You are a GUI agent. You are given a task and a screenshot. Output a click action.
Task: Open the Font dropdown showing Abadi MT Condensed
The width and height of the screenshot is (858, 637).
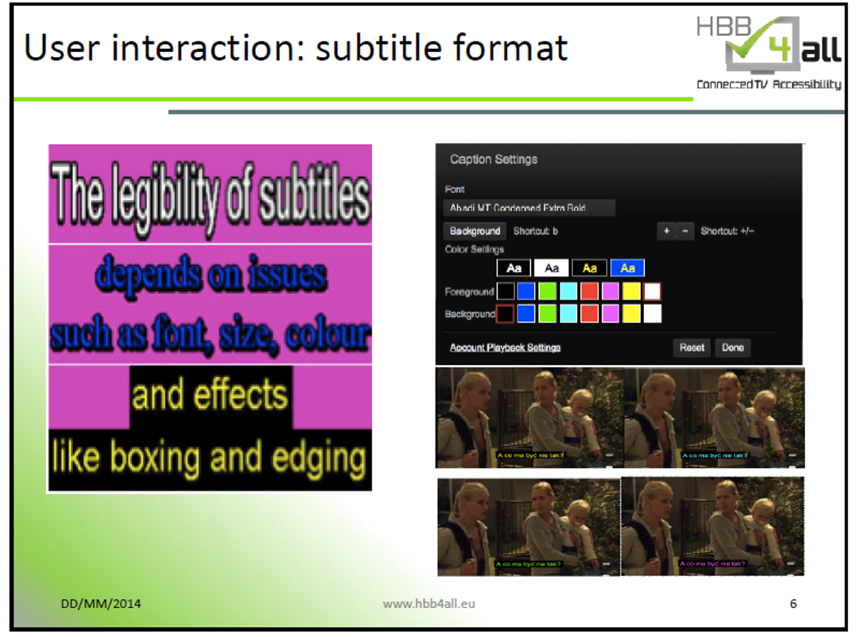click(x=529, y=207)
